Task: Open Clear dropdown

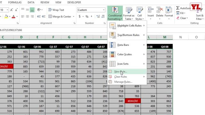Action: 182,18
